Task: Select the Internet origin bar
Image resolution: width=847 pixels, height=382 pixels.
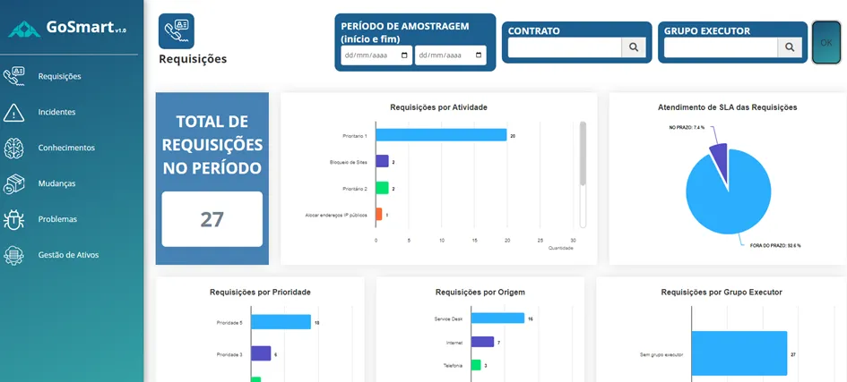Action: [x=482, y=342]
